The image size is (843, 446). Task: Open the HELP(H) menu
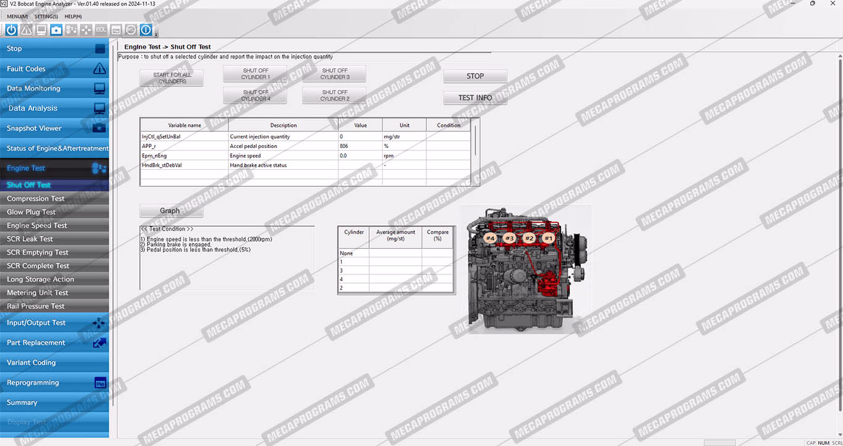(x=73, y=17)
